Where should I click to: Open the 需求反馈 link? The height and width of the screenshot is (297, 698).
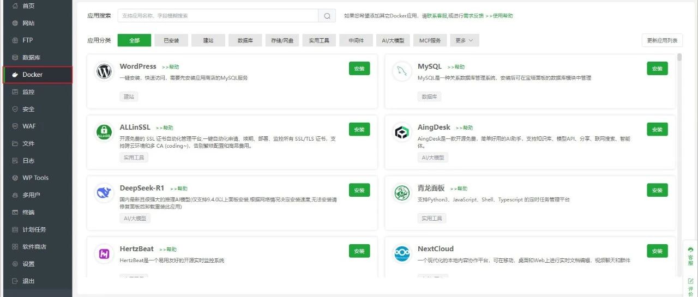(x=473, y=16)
